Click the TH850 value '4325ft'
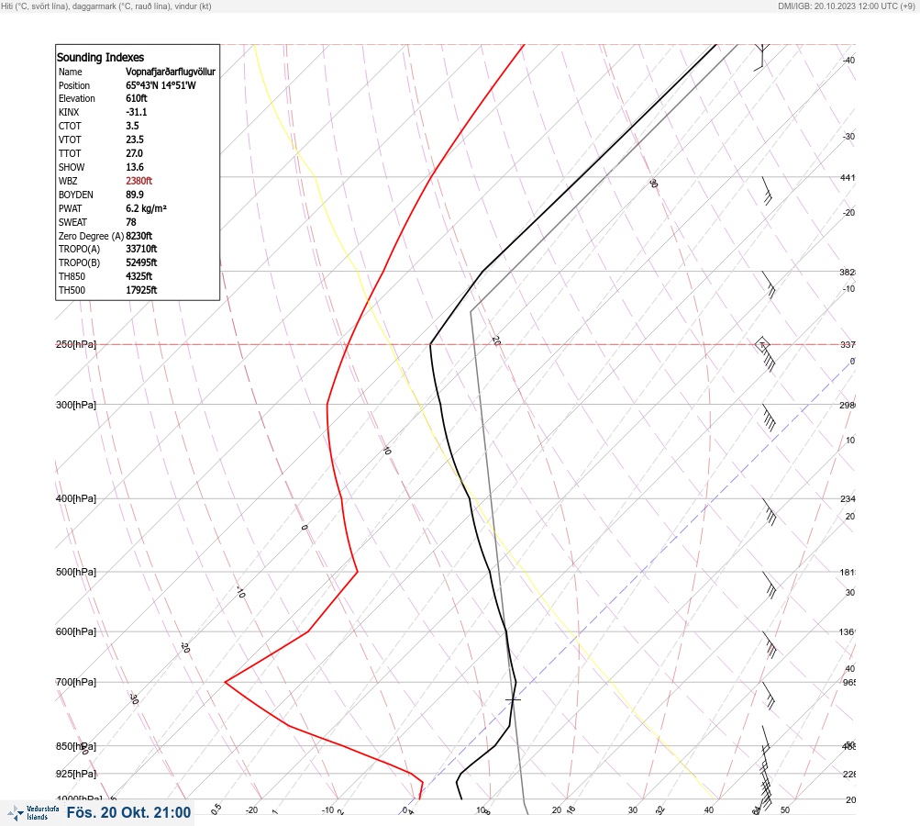 point(139,276)
